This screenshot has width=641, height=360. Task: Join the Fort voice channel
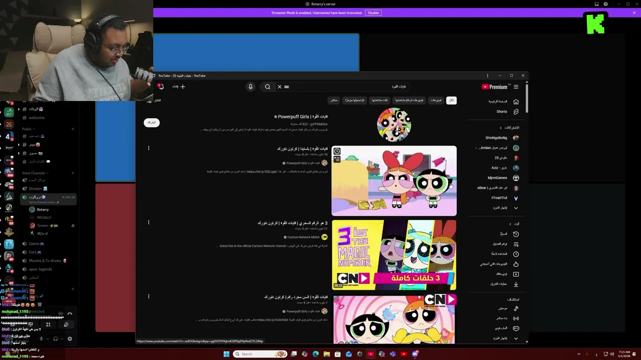33,252
